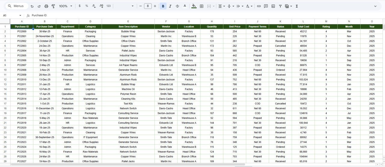This screenshot has height=167, width=385.
Task: Click the create filter funnel icon
Action: [x=280, y=6]
